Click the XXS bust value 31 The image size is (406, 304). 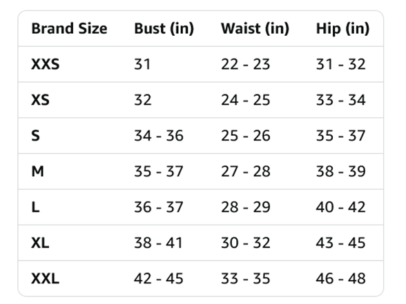[x=142, y=64]
